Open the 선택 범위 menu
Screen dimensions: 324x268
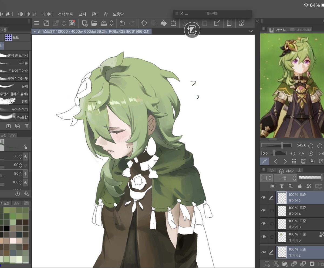pos(66,14)
